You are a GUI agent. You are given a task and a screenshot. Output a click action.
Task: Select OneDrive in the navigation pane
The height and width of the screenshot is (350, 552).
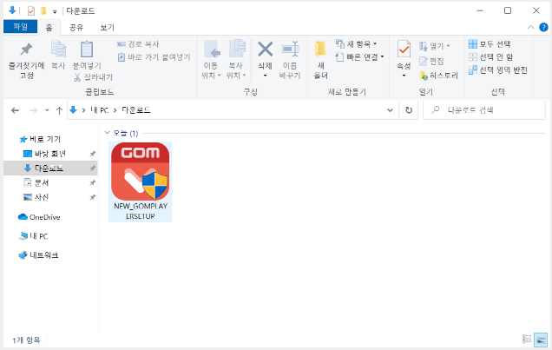[x=39, y=217]
